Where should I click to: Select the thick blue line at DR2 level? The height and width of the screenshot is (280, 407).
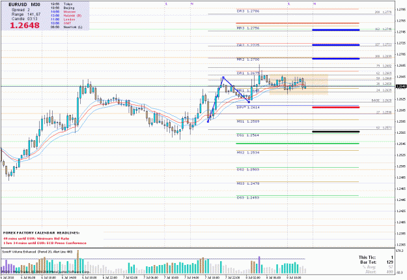(x=336, y=45)
